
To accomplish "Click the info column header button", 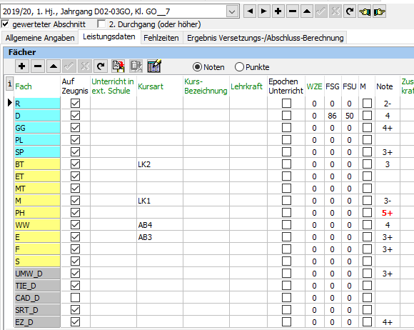I will coord(10,84).
